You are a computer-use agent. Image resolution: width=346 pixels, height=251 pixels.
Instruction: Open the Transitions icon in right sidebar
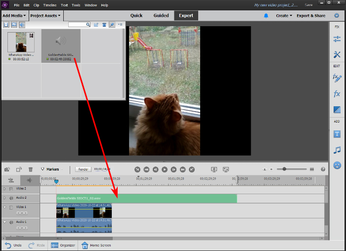(337, 109)
